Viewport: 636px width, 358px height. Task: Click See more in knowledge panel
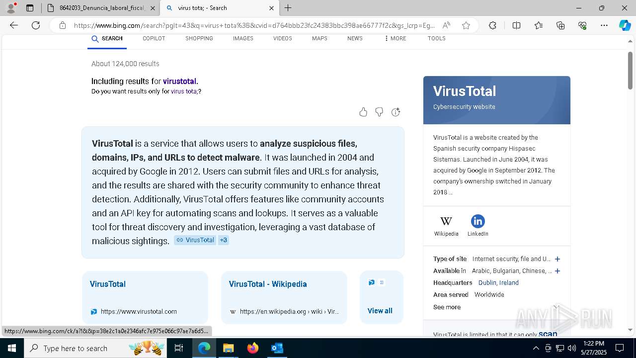(447, 307)
